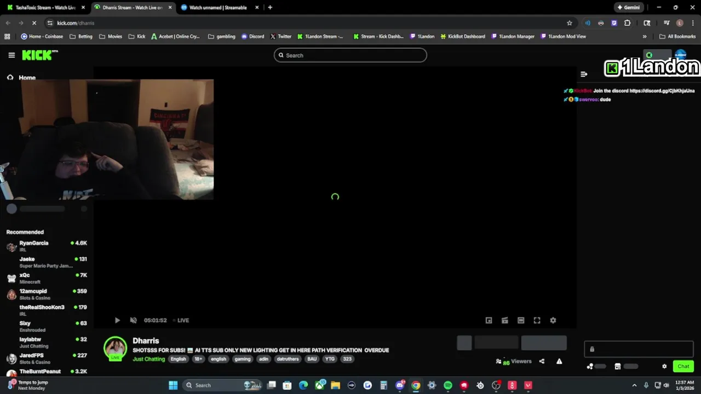Viewport: 701px width, 394px height.
Task: Open the purple P extension icon
Action: point(614,23)
